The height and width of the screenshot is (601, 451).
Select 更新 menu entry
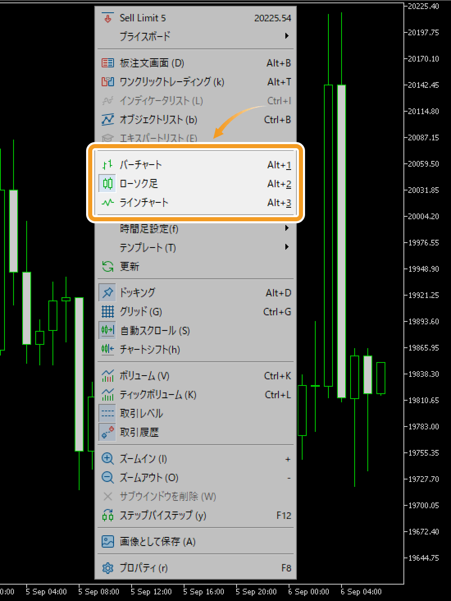click(x=196, y=266)
